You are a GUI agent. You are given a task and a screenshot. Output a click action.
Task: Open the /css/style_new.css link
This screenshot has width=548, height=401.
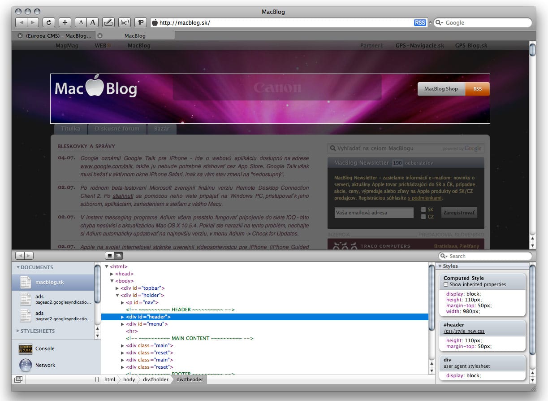click(464, 331)
